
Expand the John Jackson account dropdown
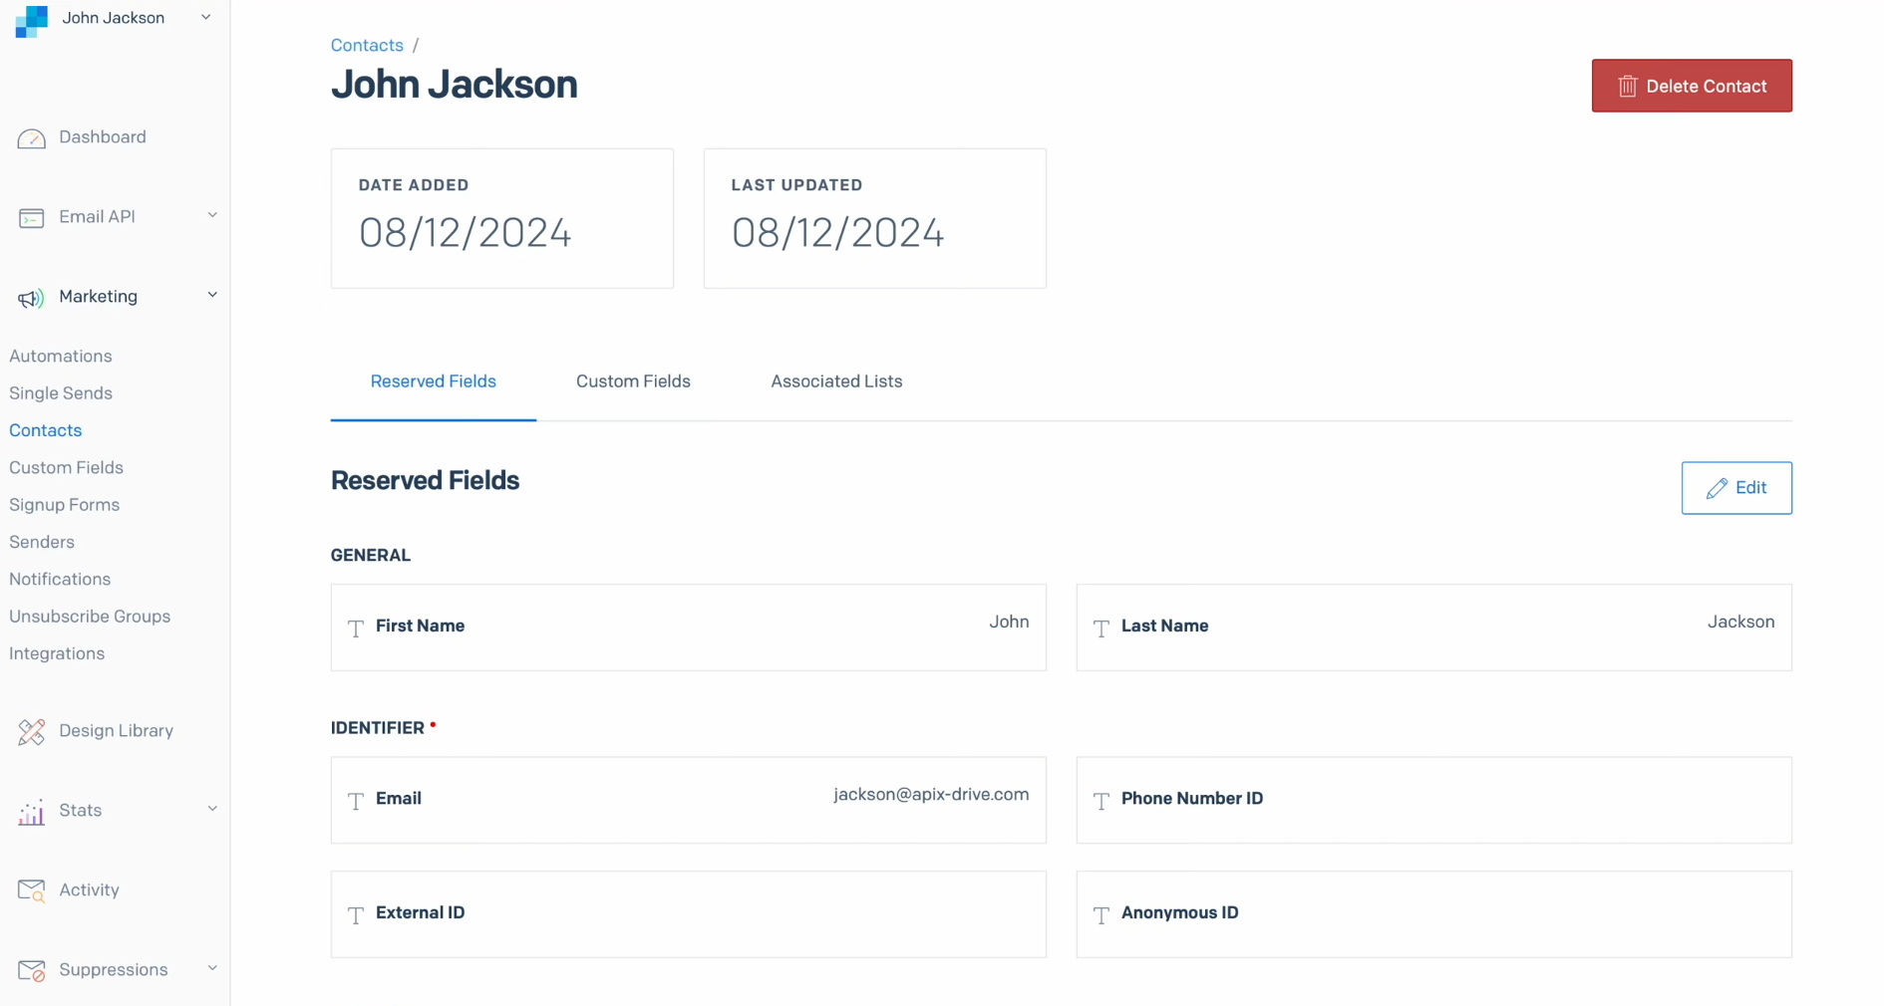pyautogui.click(x=206, y=17)
